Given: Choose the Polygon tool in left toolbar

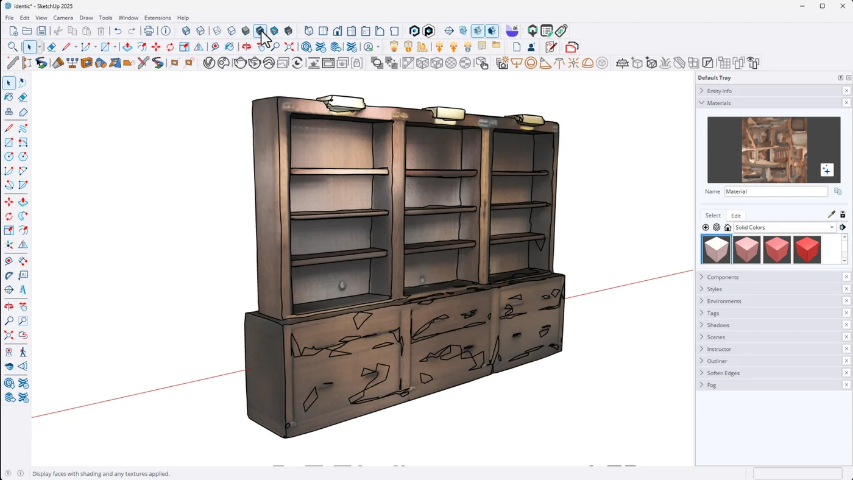Looking at the screenshot, I should (23, 157).
